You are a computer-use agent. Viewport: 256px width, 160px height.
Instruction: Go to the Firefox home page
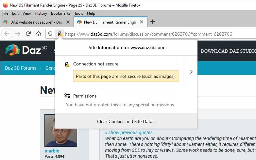pyautogui.click(x=39, y=34)
